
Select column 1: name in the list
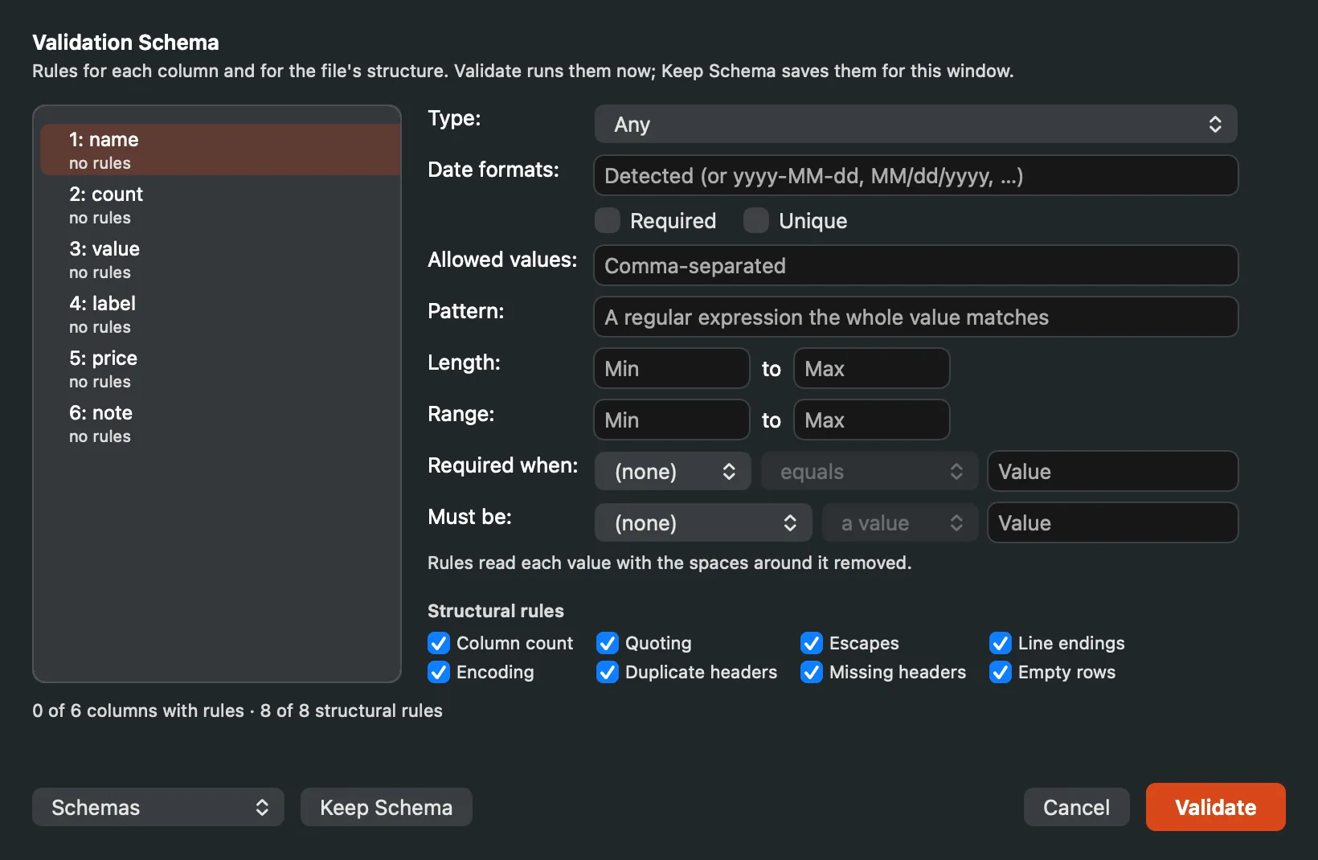pyautogui.click(x=220, y=149)
